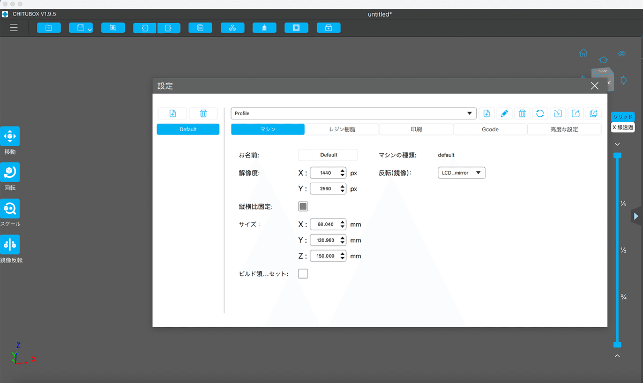Delete the profile via the trash icon

point(522,113)
